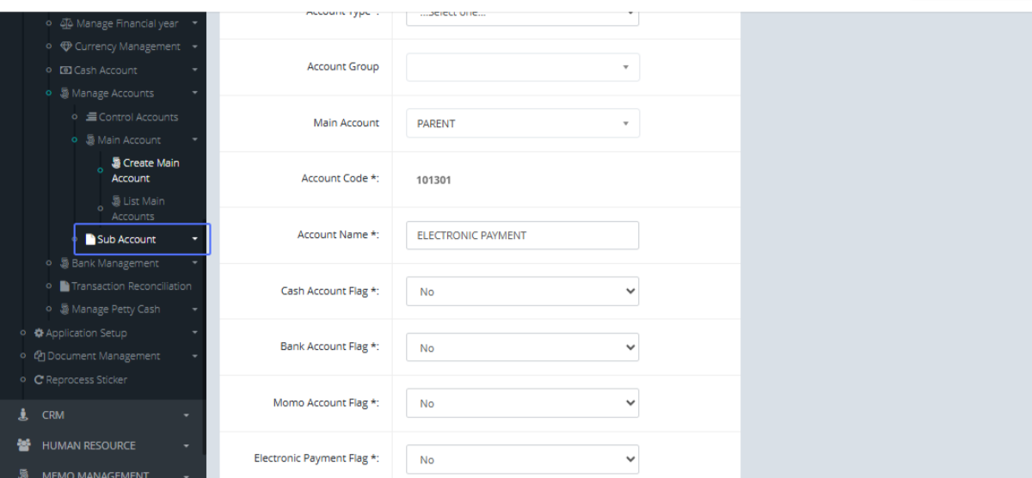Click the Manage Financial year scale icon
The height and width of the screenshot is (478, 1032).
(66, 23)
